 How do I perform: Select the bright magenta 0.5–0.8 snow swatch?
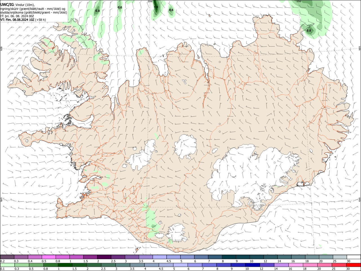[49, 257]
